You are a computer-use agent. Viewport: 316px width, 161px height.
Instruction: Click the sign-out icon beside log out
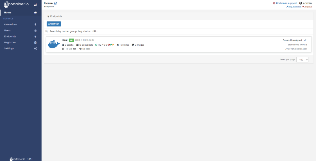click(303, 7)
